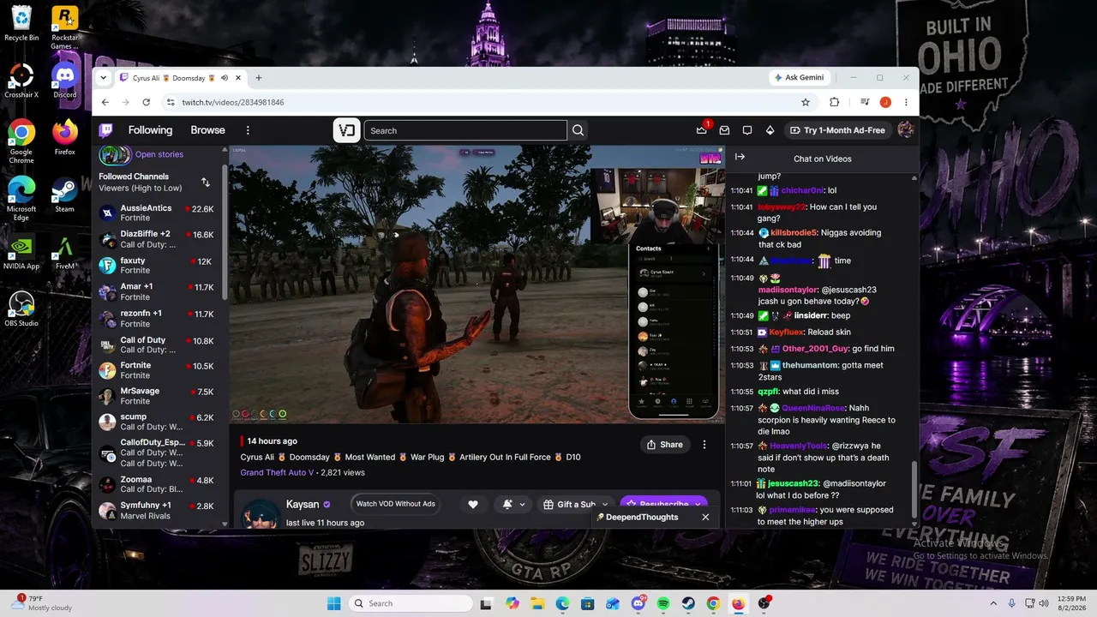This screenshot has width=1097, height=617.
Task: Open the Chrome tab search dropdown
Action: [104, 78]
